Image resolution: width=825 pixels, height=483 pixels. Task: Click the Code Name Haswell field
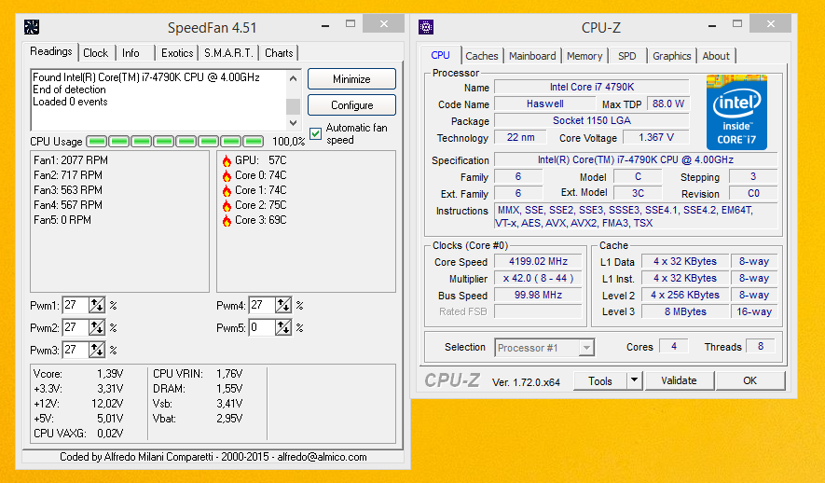click(545, 103)
